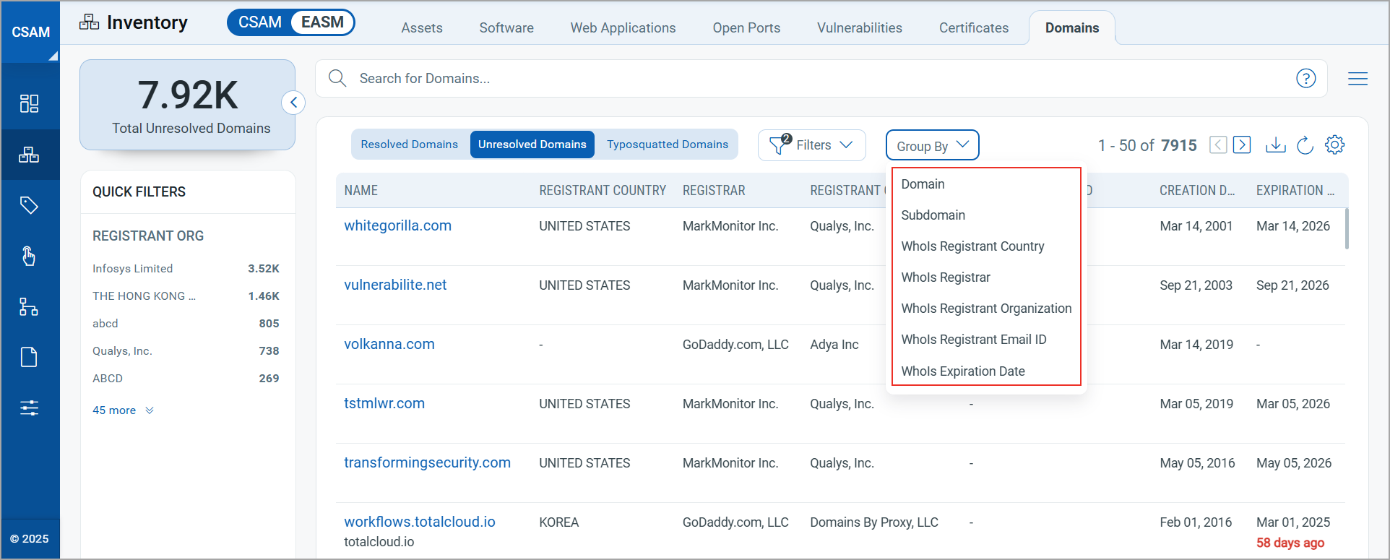The height and width of the screenshot is (560, 1390).
Task: Select the Inventory icon in sidebar
Action: pos(29,155)
